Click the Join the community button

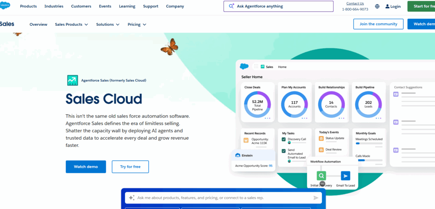point(378,24)
